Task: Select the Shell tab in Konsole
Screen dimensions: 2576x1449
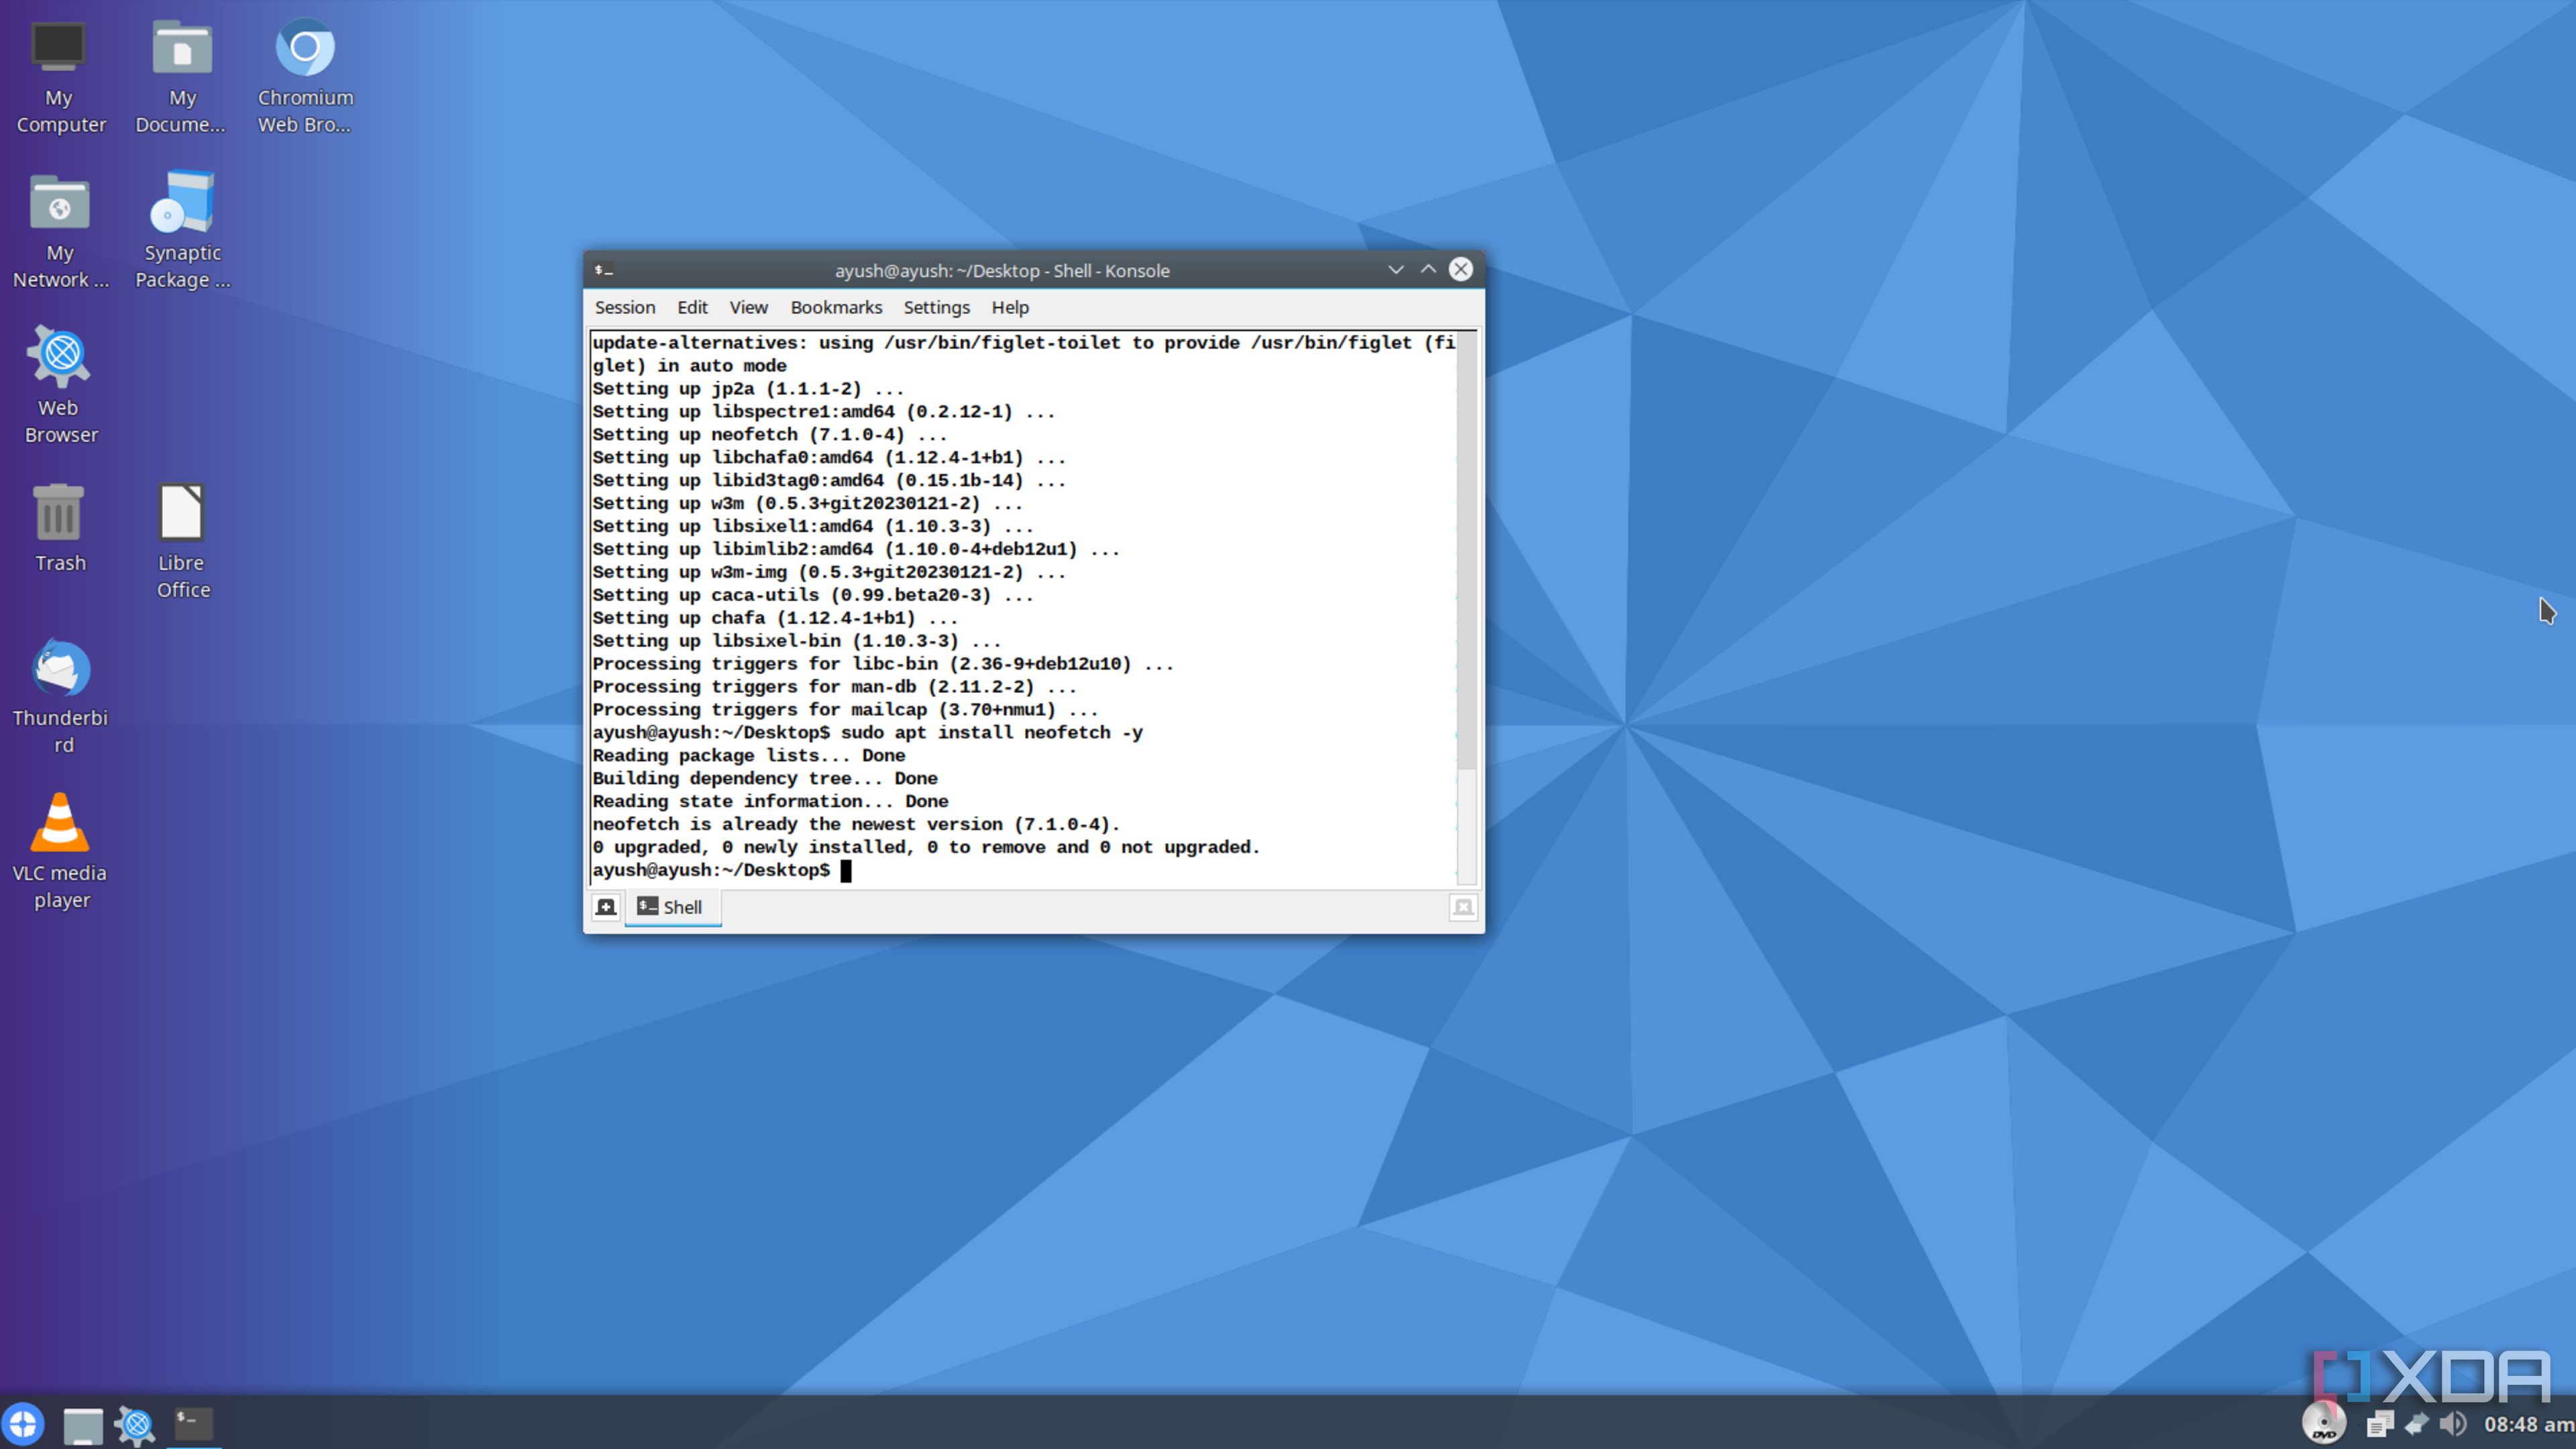Action: click(672, 907)
